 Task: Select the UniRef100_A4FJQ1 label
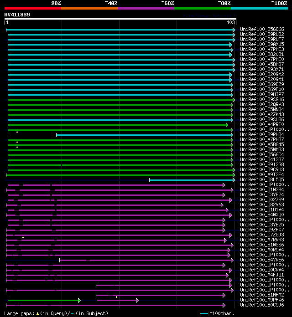tap(262, 275)
